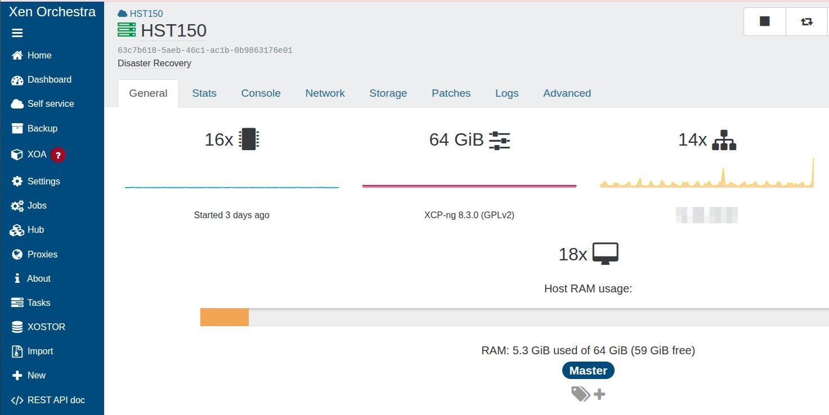This screenshot has height=415, width=829.
Task: Switch to the Stats tab
Action: [204, 93]
